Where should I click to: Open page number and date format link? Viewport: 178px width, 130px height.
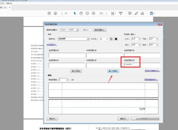(x=152, y=71)
